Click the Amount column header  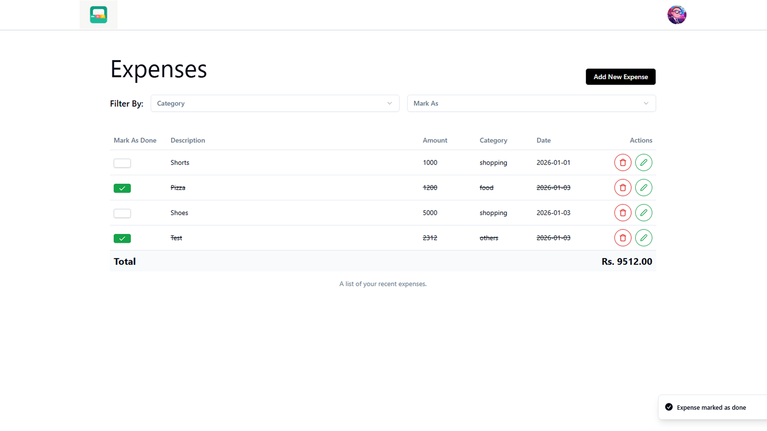(435, 140)
